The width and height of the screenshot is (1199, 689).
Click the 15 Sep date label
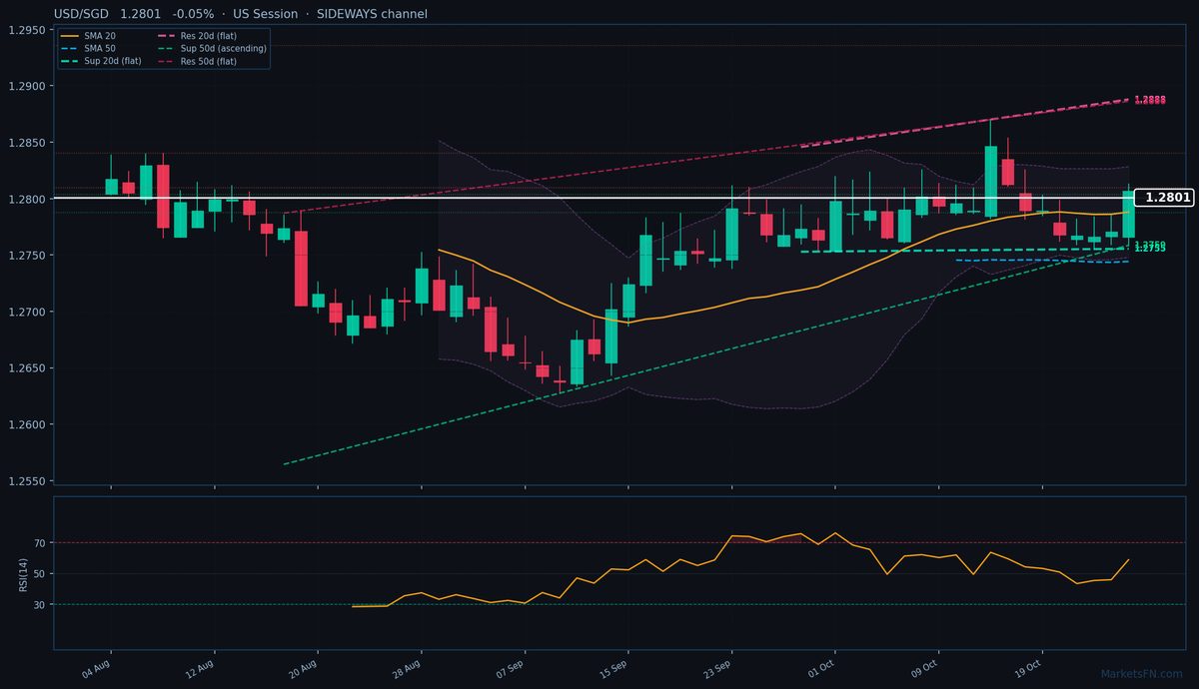pyautogui.click(x=613, y=668)
